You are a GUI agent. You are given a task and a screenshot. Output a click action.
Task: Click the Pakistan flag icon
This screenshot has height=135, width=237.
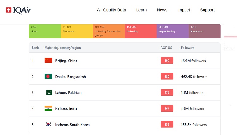tap(49, 93)
